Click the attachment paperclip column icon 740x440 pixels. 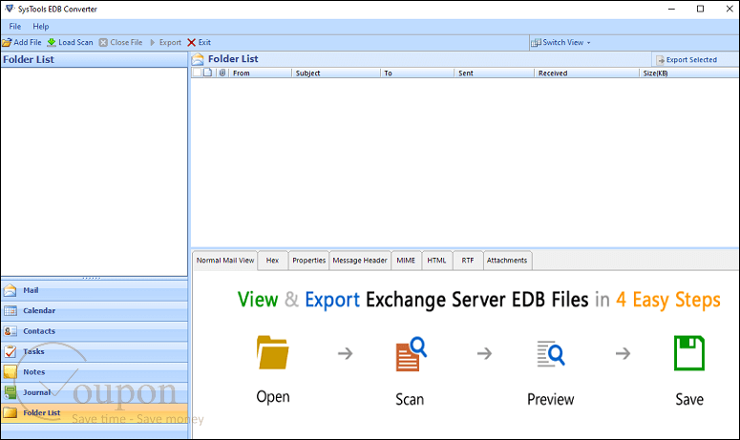pos(222,73)
